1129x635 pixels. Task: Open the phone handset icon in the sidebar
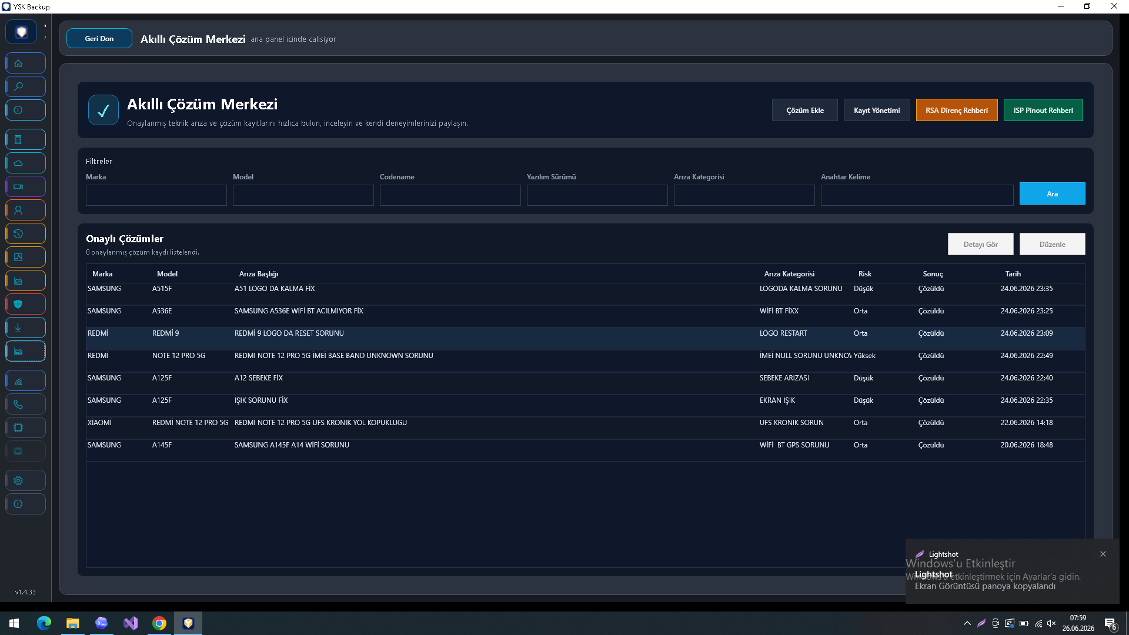click(x=25, y=404)
